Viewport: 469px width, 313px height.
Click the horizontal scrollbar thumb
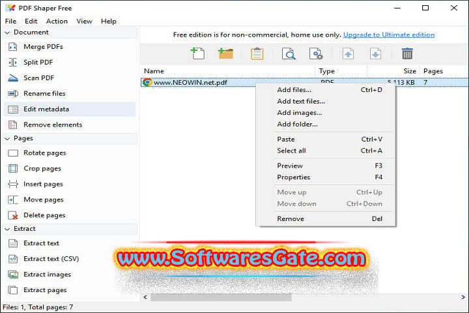click(x=221, y=297)
